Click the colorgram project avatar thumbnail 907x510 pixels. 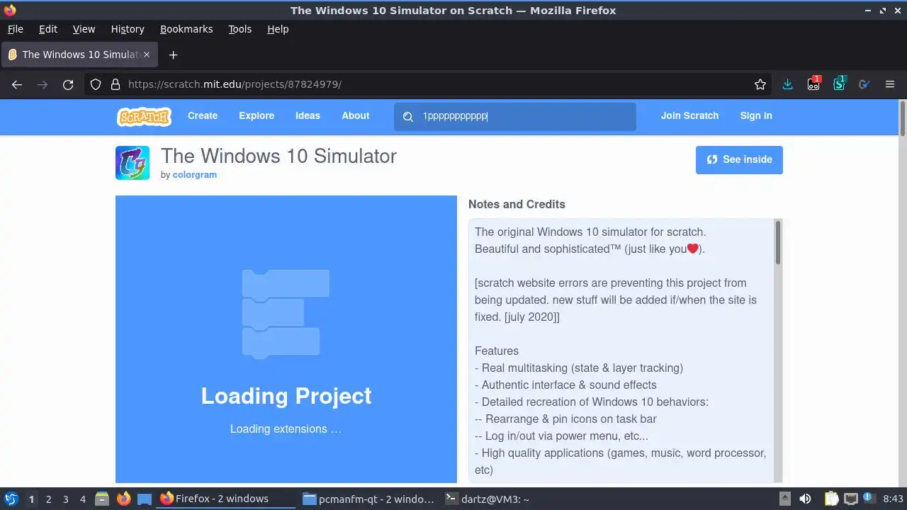point(133,163)
